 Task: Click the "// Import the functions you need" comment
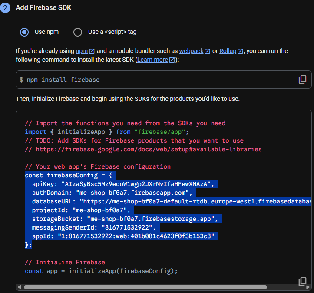pos(125,123)
